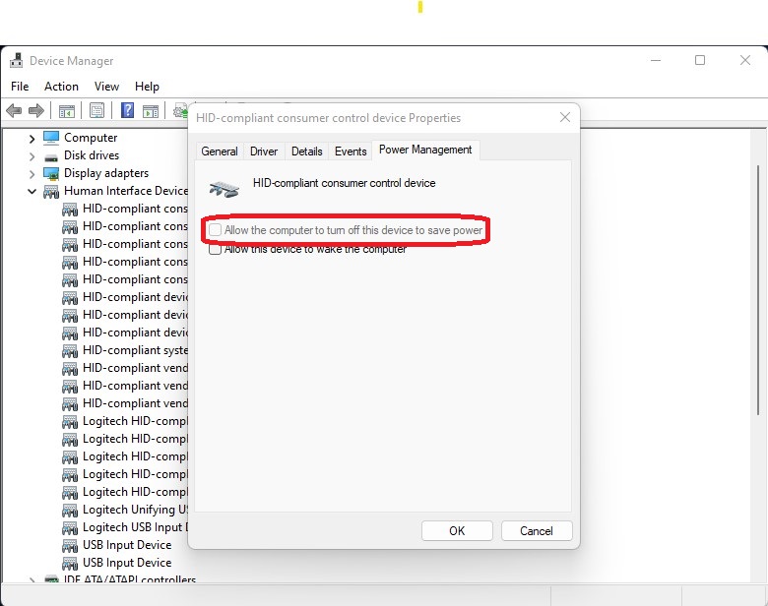Image resolution: width=768 pixels, height=606 pixels.
Task: Click icon beside Logitech Unifying row
Action: click(x=70, y=511)
